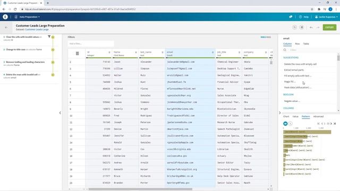Click the search magnifier in functions panel
The height and width of the screenshot is (191, 340).
285,50
